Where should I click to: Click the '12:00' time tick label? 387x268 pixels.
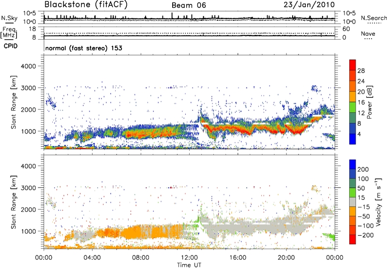tap(189, 258)
